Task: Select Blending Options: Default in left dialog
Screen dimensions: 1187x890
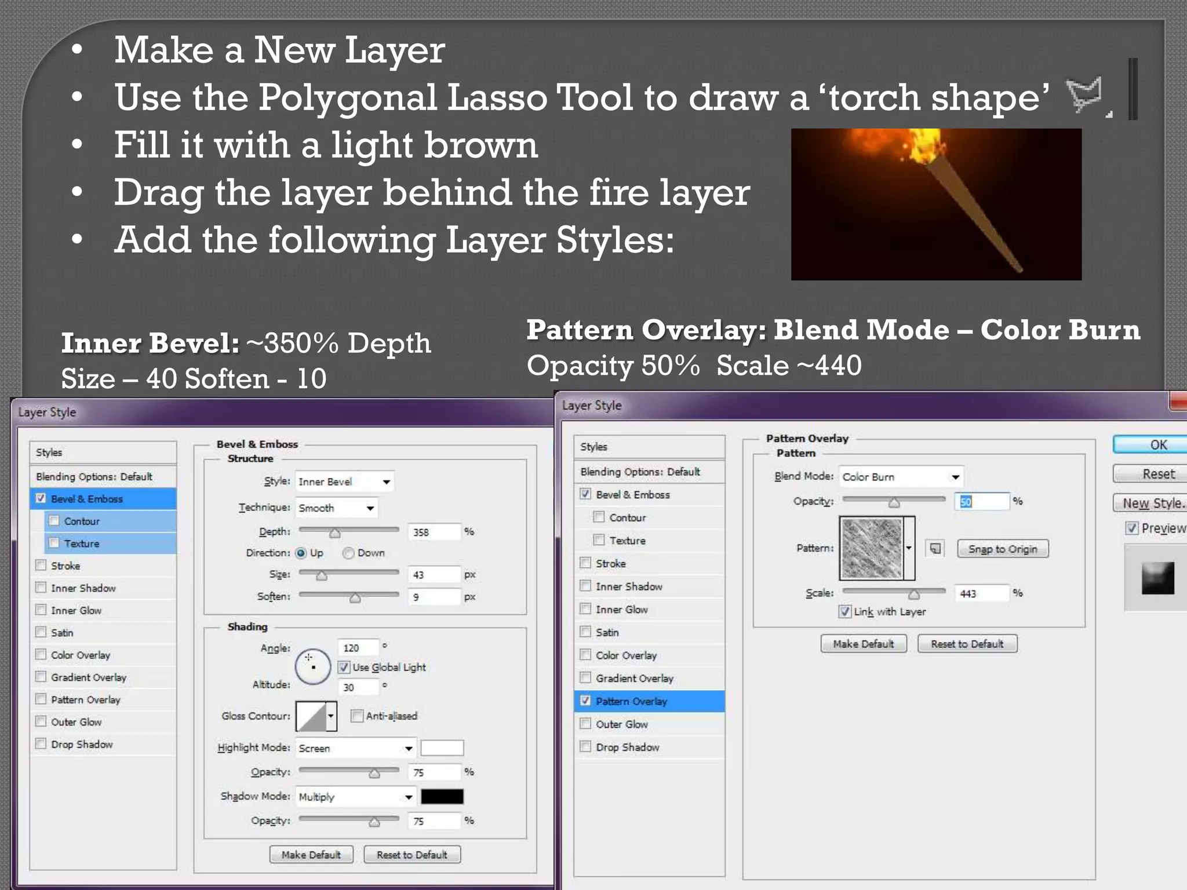Action: coord(103,476)
